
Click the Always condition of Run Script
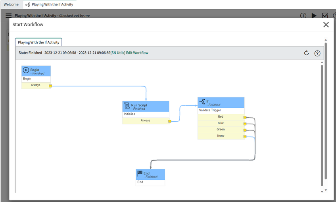pos(146,121)
